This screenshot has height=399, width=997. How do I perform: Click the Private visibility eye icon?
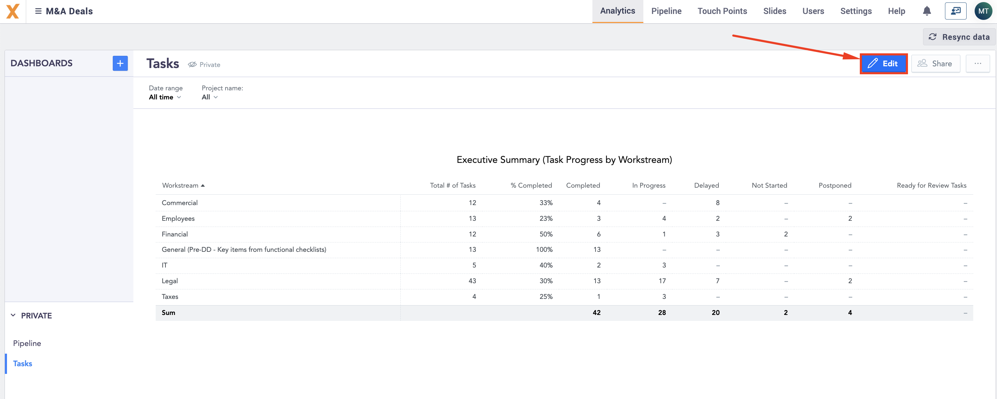pyautogui.click(x=192, y=65)
